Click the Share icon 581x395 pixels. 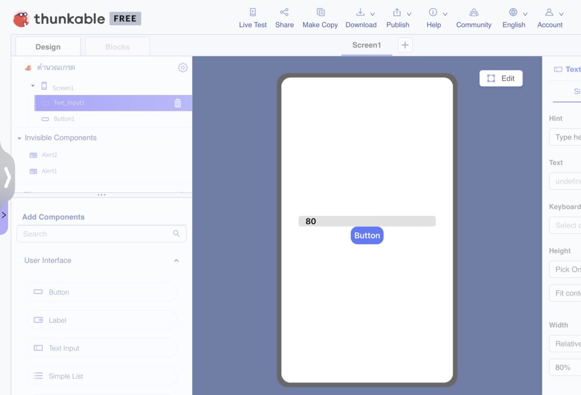pos(284,12)
